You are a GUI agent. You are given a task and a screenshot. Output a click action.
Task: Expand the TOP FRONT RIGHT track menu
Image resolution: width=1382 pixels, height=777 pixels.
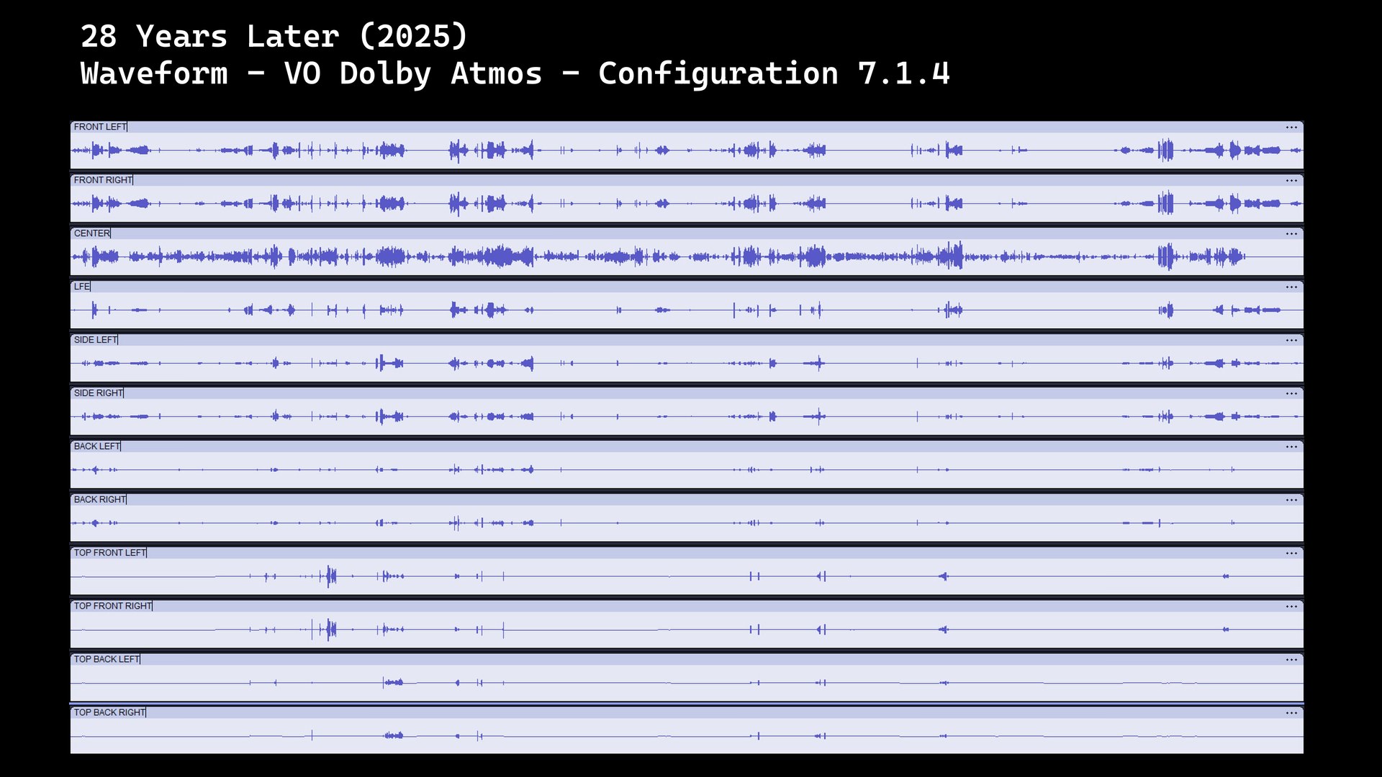click(x=1291, y=606)
